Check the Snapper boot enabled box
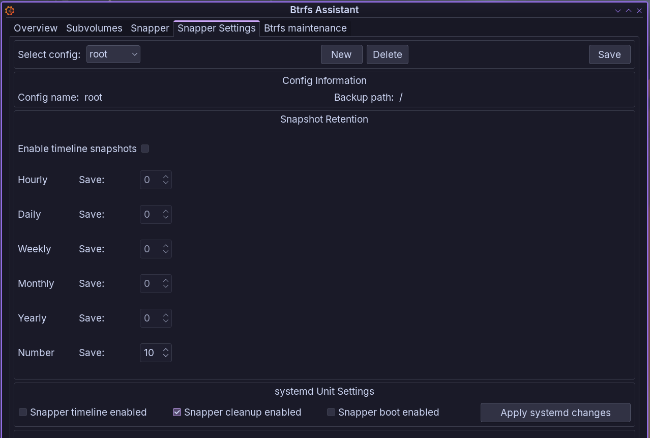 [331, 412]
